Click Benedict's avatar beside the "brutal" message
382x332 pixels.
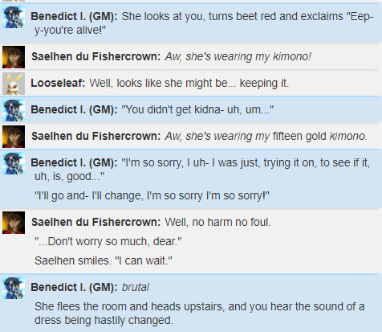coord(14,288)
